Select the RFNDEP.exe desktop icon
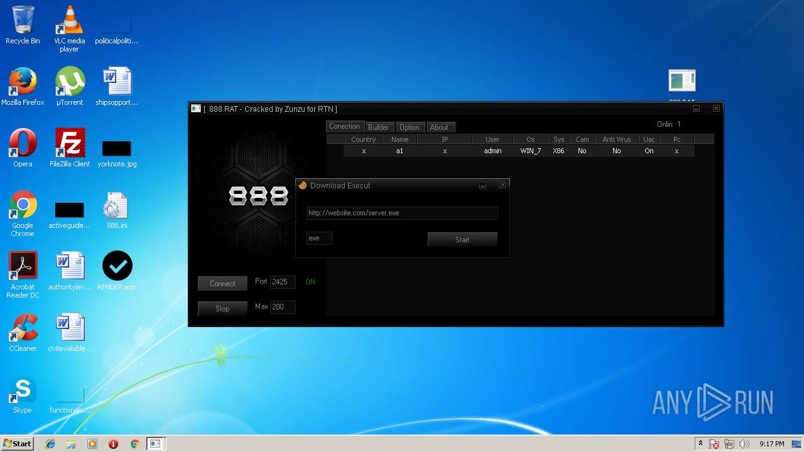The width and height of the screenshot is (804, 452). click(117, 271)
